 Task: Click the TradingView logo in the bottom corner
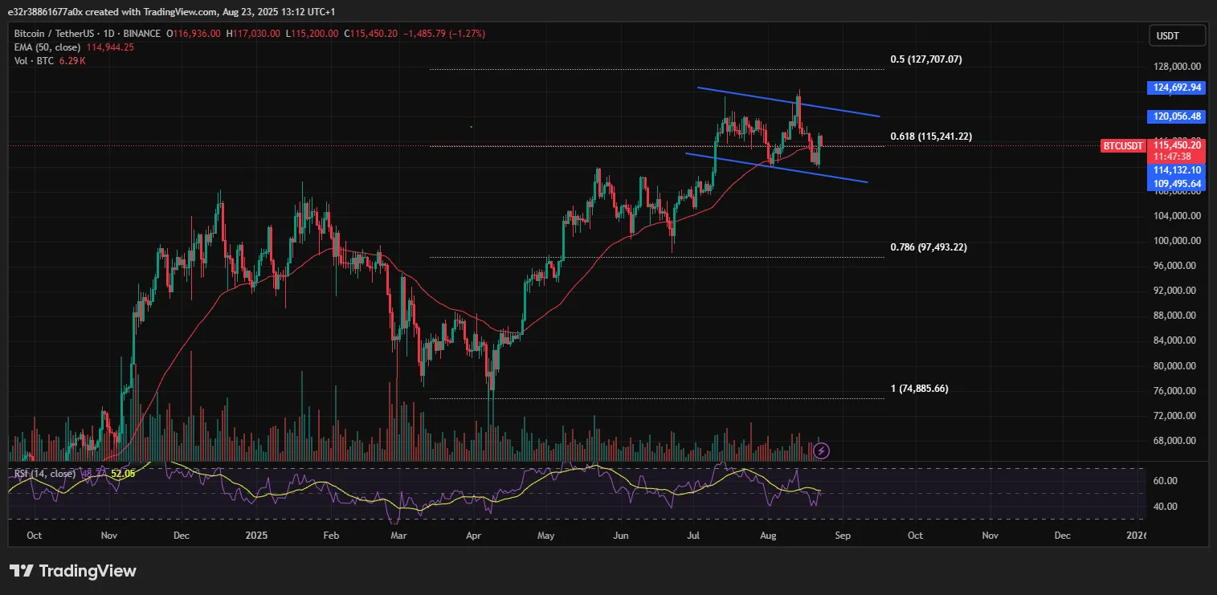pyautogui.click(x=72, y=572)
